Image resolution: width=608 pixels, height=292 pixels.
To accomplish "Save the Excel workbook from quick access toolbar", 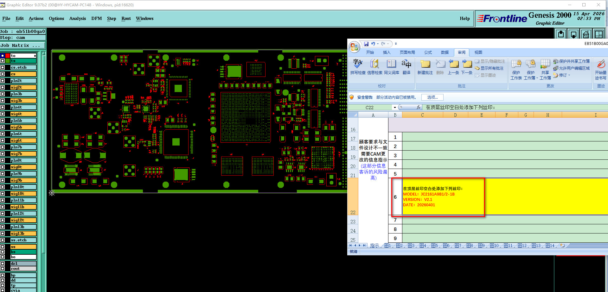I will click(x=366, y=44).
